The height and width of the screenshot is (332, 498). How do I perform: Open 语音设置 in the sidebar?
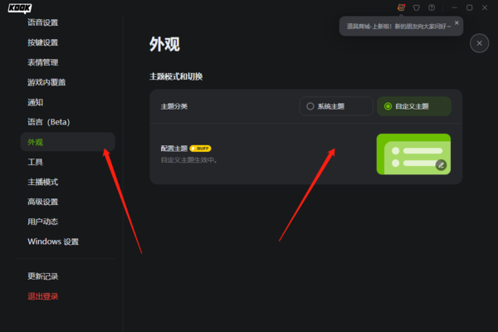click(x=43, y=22)
